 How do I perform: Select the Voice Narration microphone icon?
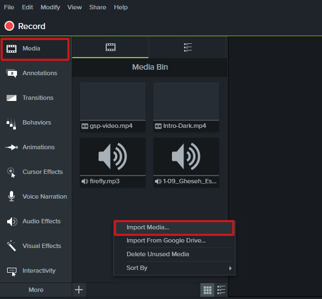click(12, 196)
